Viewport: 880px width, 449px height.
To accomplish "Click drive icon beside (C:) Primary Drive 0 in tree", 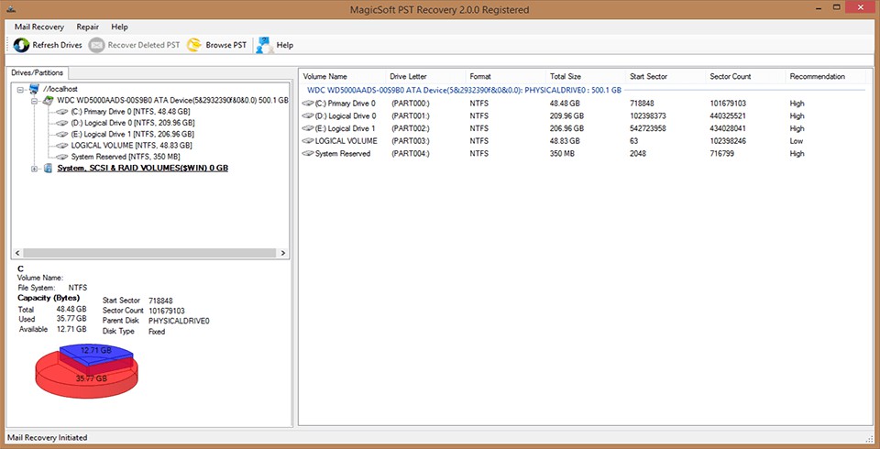I will coord(61,112).
